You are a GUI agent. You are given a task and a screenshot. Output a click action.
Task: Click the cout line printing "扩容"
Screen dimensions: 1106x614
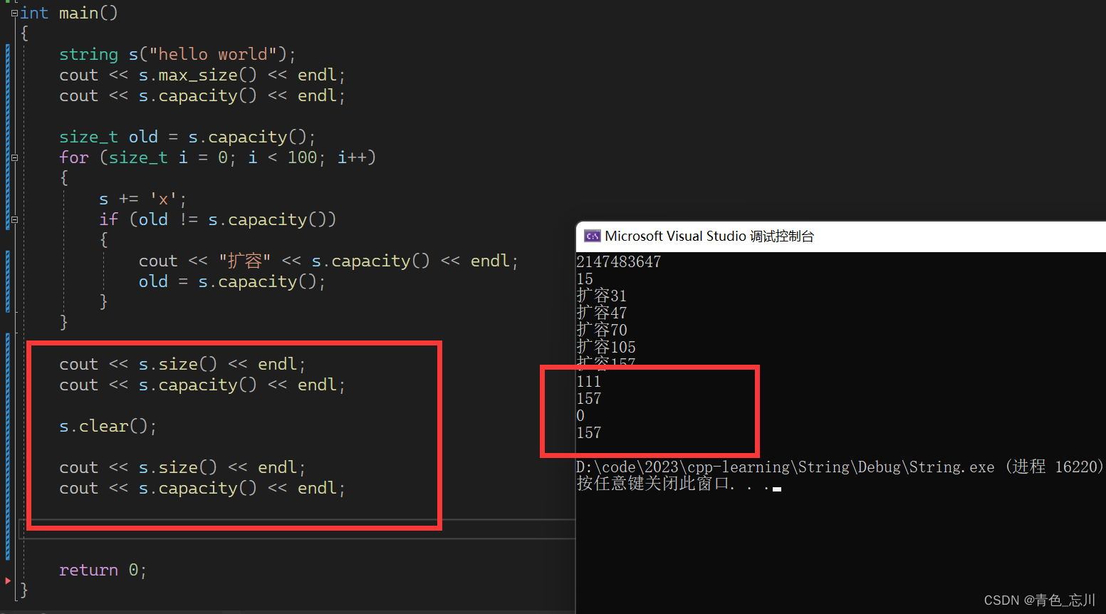click(x=328, y=261)
